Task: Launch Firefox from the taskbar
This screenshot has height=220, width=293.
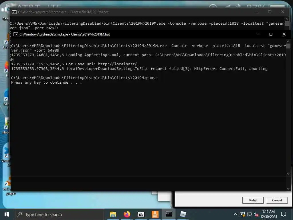Action: pyautogui.click(x=127, y=214)
